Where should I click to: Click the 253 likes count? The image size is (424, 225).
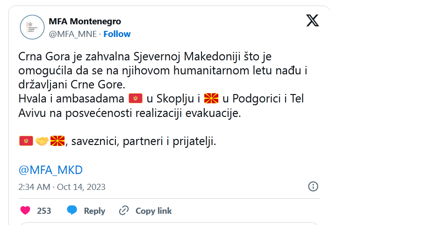[44, 211]
